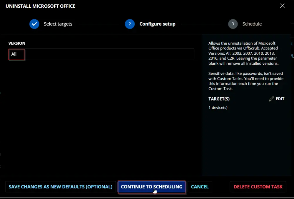Open the Configure setup step label

(157, 24)
